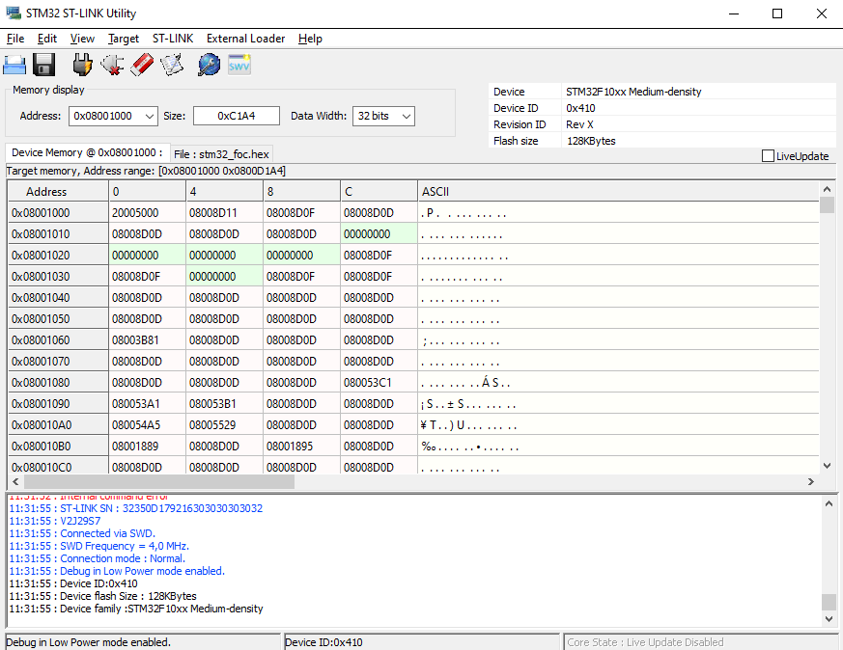Image resolution: width=843 pixels, height=650 pixels.
Task: Select the Device Memory tab
Action: tap(87, 152)
